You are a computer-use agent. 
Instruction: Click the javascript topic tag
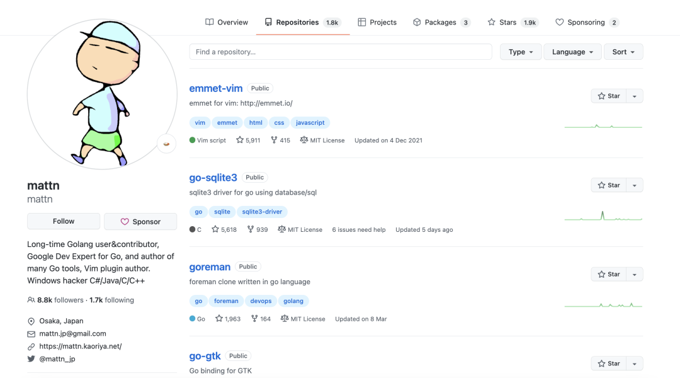pyautogui.click(x=310, y=123)
